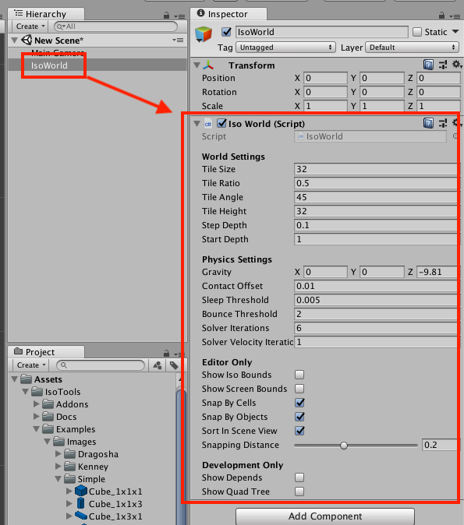Click the Gravity Z field
The height and width of the screenshot is (525, 464).
(437, 272)
